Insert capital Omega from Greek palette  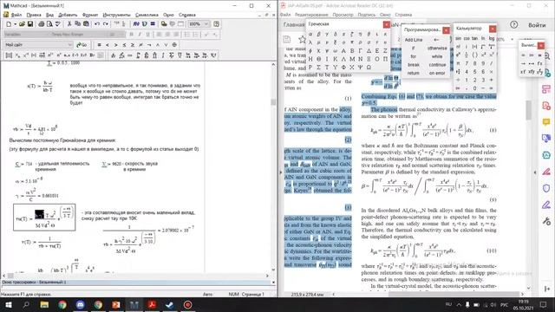click(369, 68)
